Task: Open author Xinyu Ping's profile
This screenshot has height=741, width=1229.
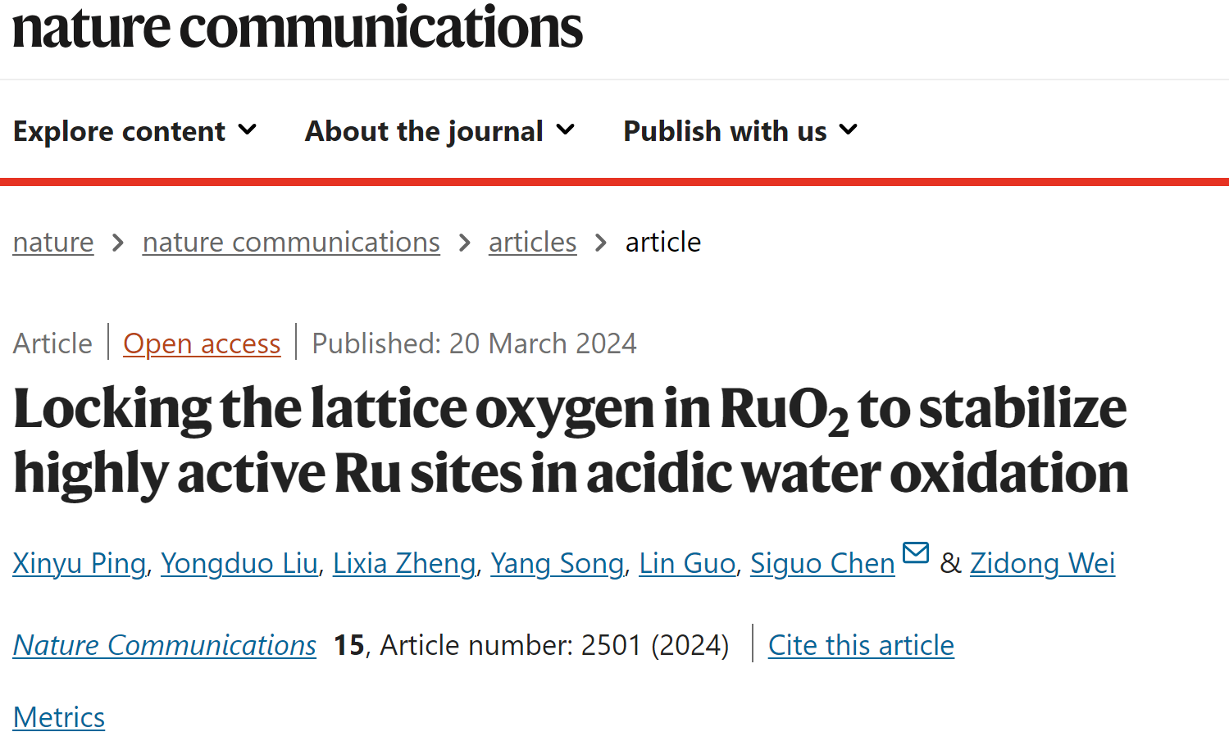Action: pyautogui.click(x=80, y=563)
